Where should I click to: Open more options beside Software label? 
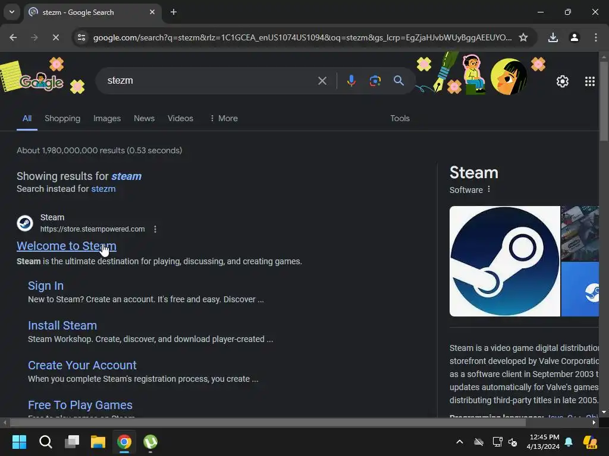coord(489,189)
